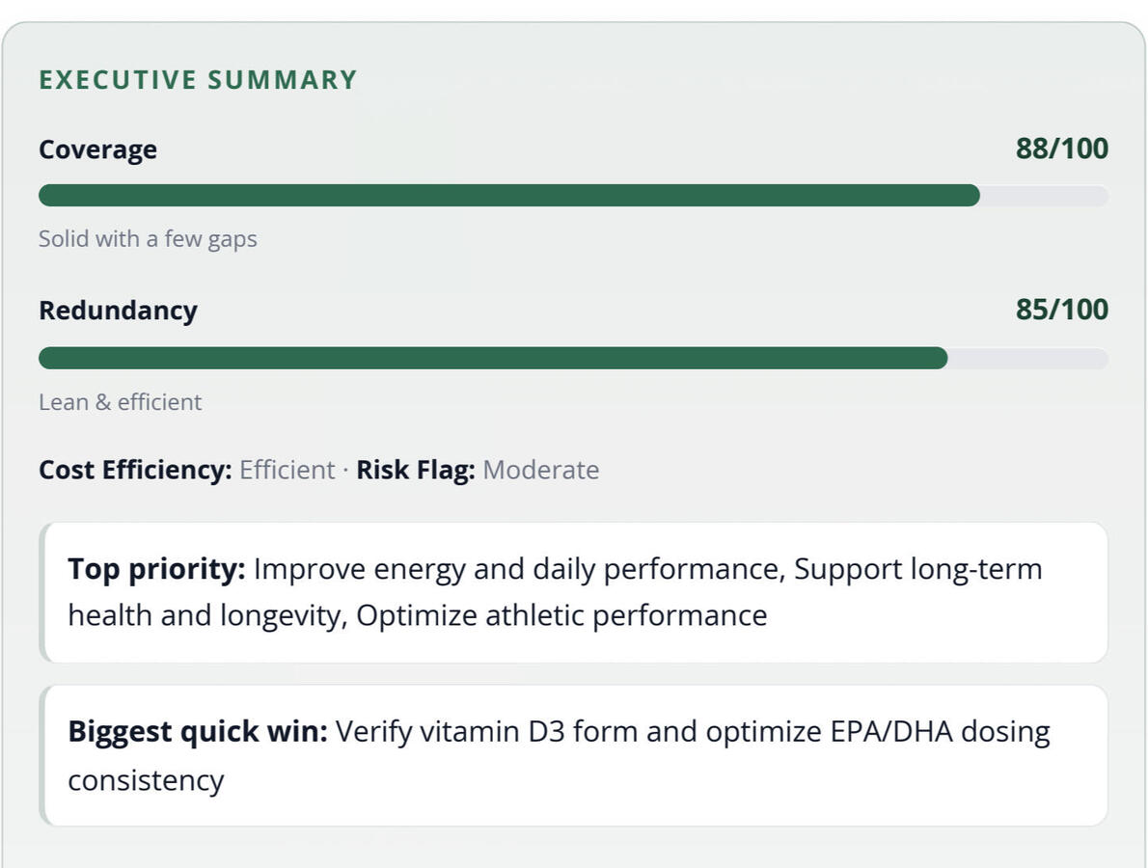Click the 'Biggest quick win:' bold label
This screenshot has height=868, width=1148.
198,732
